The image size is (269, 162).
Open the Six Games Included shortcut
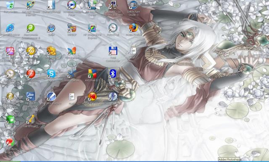pyautogui.click(x=113, y=5)
